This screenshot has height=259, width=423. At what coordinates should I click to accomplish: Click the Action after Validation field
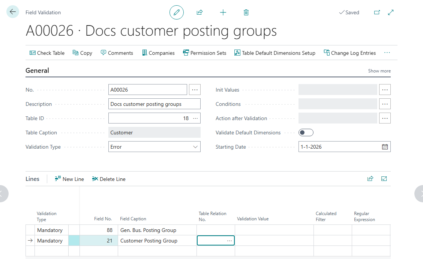click(337, 118)
